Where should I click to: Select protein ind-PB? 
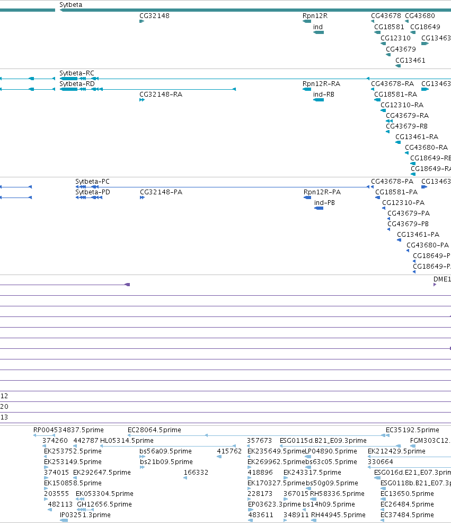pos(324,203)
